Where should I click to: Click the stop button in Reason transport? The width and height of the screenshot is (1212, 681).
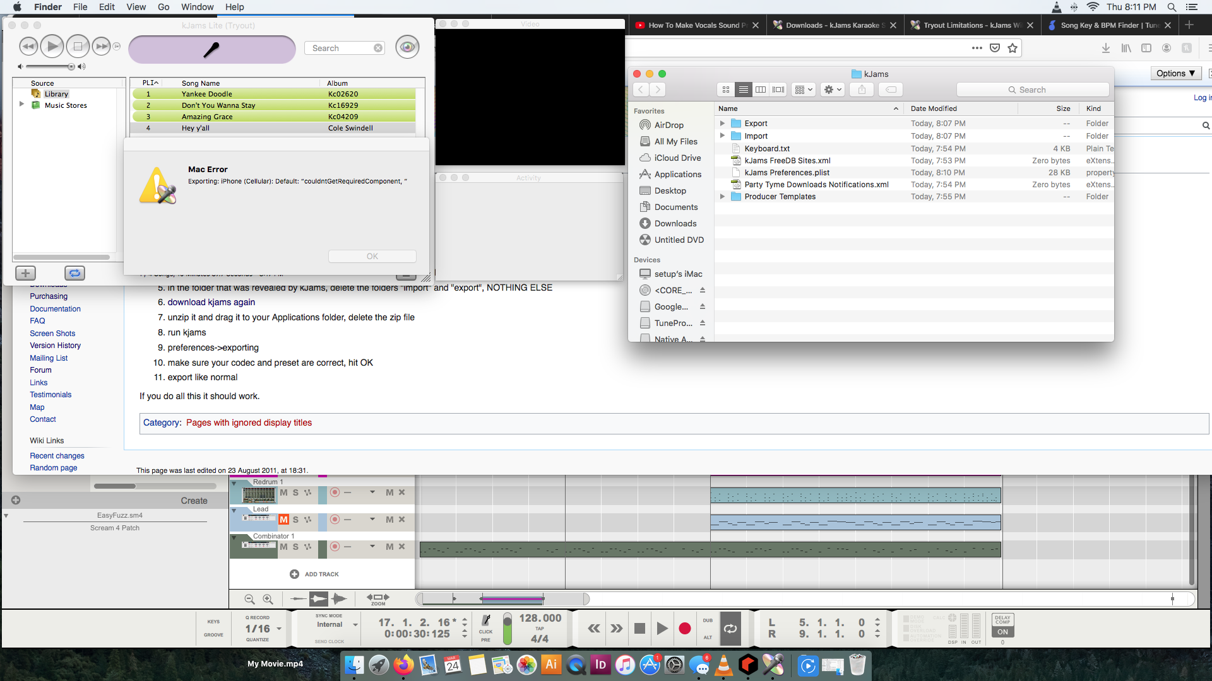coord(639,629)
